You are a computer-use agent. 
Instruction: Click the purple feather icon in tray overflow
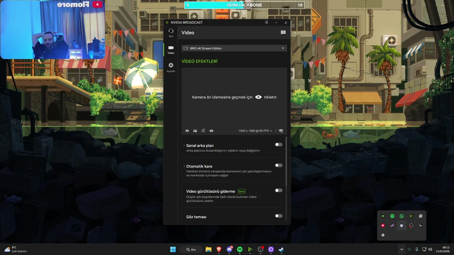click(x=392, y=226)
